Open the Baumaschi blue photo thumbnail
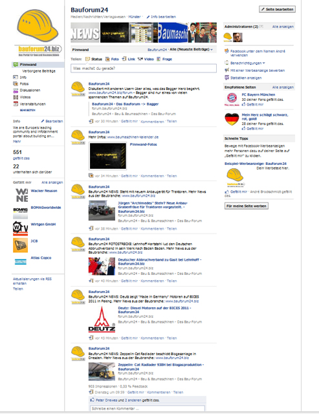319x414 pixels. point(173,32)
